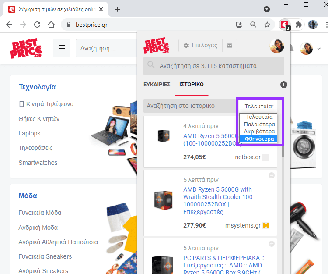Go to browser home page icon
The image size is (328, 274).
(x=51, y=25)
